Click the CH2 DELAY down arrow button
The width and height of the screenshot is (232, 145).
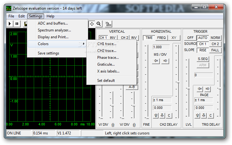pyautogui.click(x=162, y=115)
